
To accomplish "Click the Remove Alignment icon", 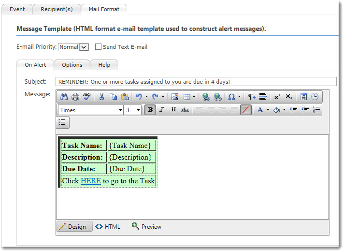I will pyautogui.click(x=246, y=109).
